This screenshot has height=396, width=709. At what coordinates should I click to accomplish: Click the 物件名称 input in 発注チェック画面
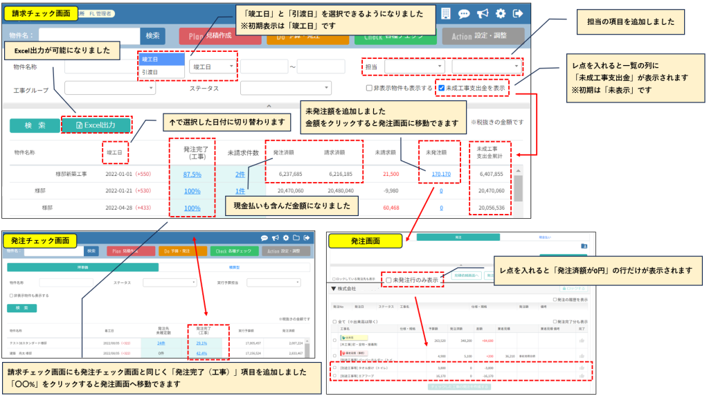pos(66,282)
